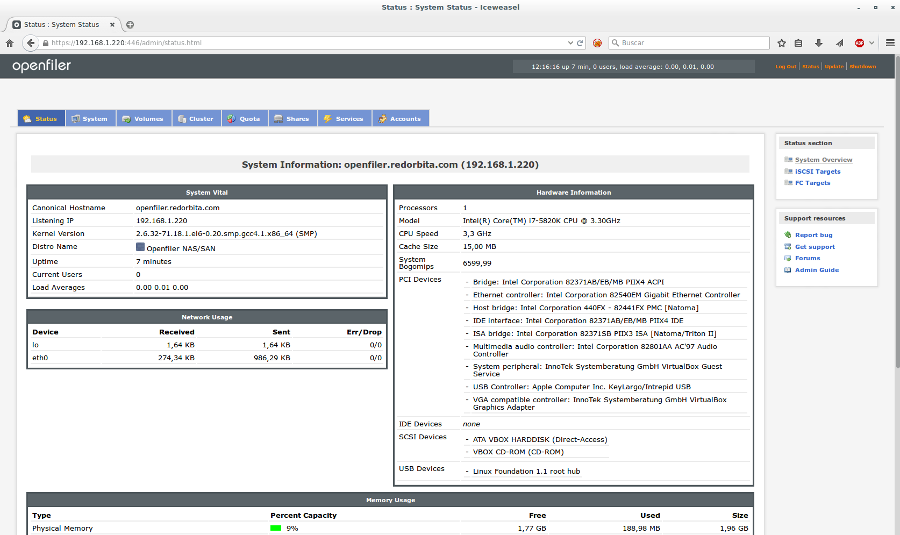Click the page vertical scrollbar
This screenshot has height=535, width=900.
coord(897,215)
